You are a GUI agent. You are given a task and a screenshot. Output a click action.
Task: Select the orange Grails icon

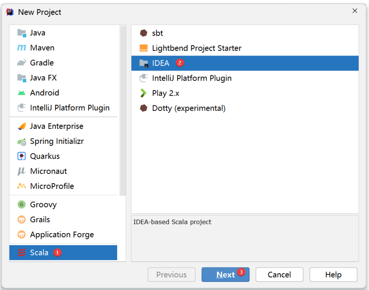coord(22,219)
